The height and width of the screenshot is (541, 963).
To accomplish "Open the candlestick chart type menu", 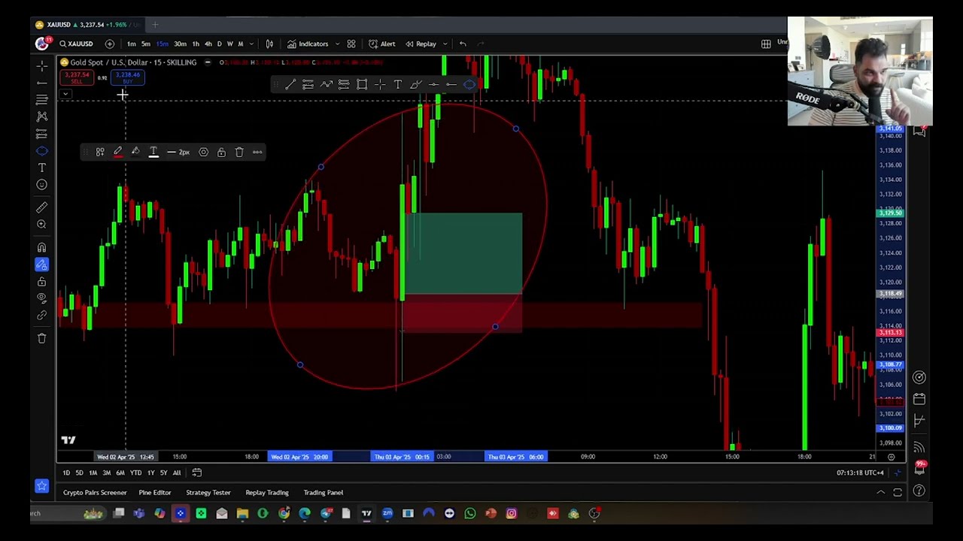I will pos(269,44).
